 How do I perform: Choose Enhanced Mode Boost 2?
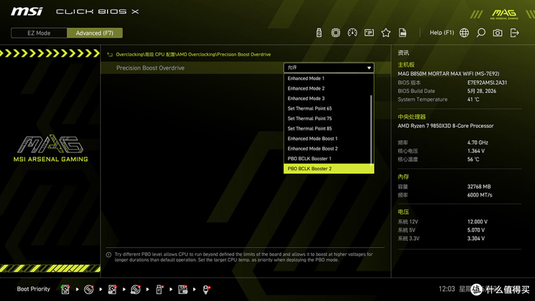click(x=328, y=149)
